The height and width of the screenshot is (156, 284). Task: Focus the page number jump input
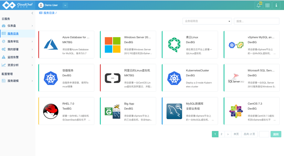[264, 134]
